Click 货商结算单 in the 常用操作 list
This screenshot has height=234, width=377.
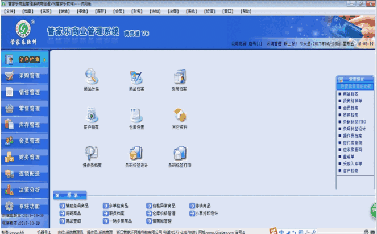[x=353, y=101]
